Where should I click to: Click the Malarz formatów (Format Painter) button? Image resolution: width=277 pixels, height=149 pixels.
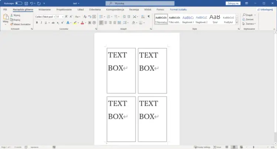click(x=21, y=24)
